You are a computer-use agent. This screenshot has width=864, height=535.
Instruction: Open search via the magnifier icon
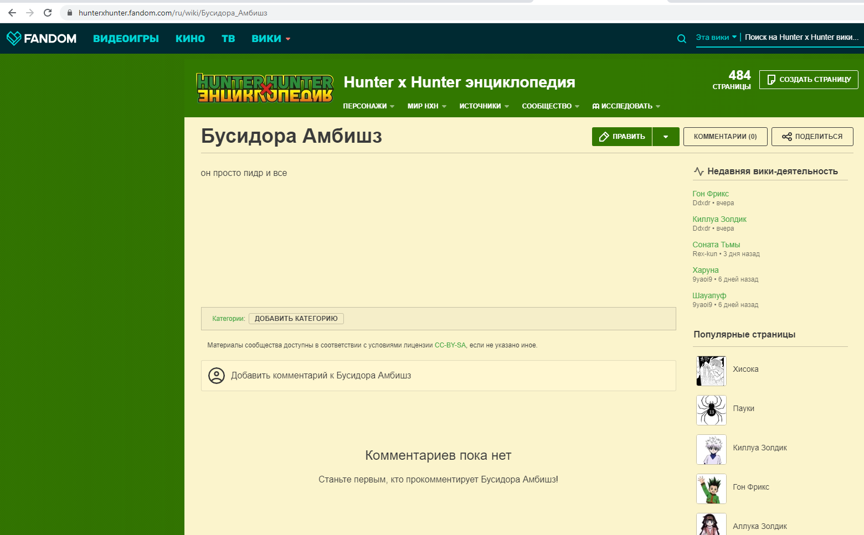682,39
